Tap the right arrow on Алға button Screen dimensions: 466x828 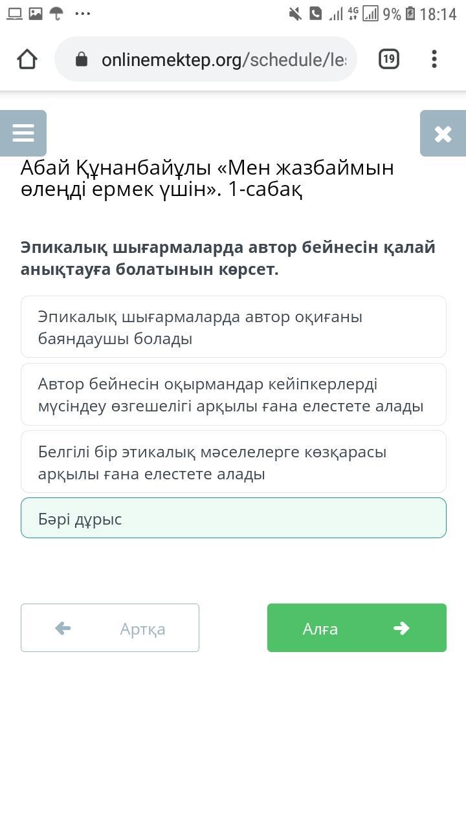click(x=401, y=628)
